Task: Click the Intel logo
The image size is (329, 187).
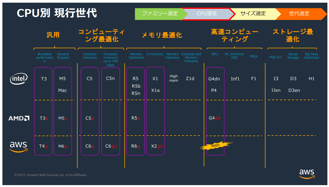Action: coord(19,78)
